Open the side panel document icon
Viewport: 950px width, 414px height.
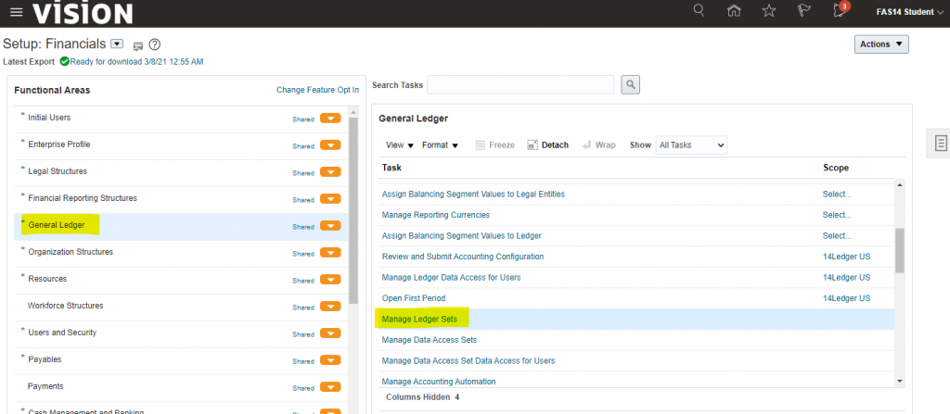coord(941,144)
